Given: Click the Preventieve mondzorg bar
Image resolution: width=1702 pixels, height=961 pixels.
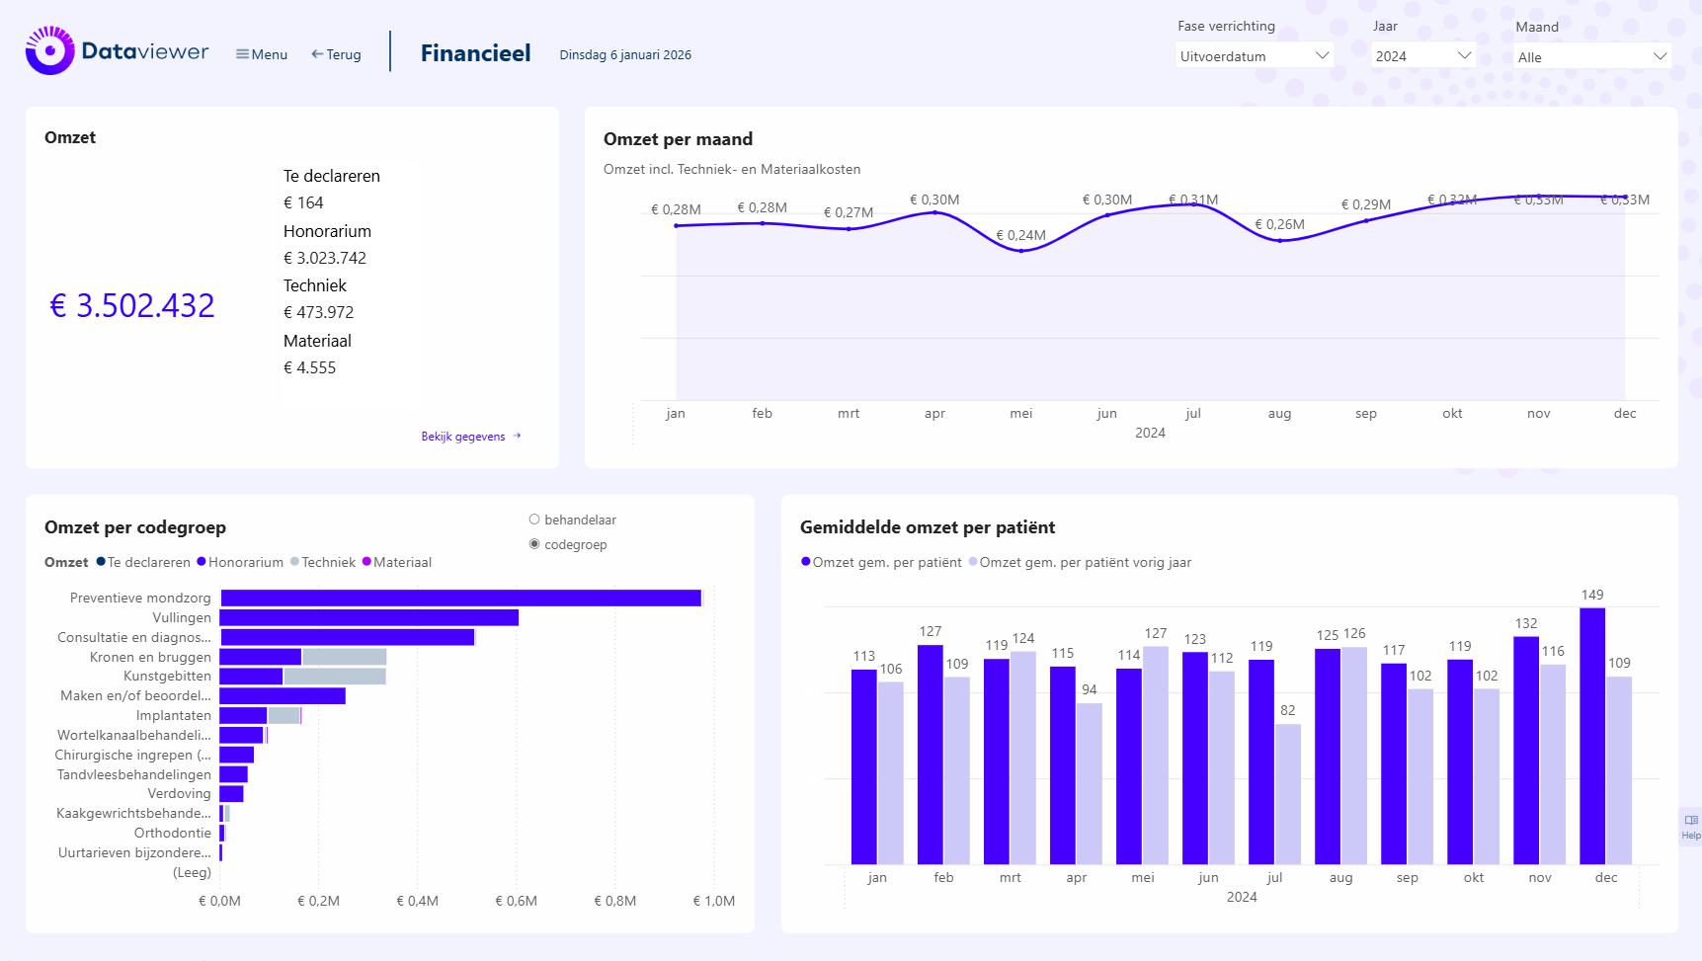Looking at the screenshot, I should tap(460, 598).
